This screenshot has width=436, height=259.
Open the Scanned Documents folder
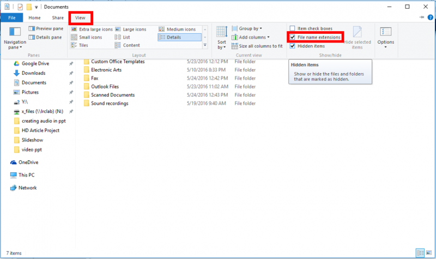click(113, 95)
